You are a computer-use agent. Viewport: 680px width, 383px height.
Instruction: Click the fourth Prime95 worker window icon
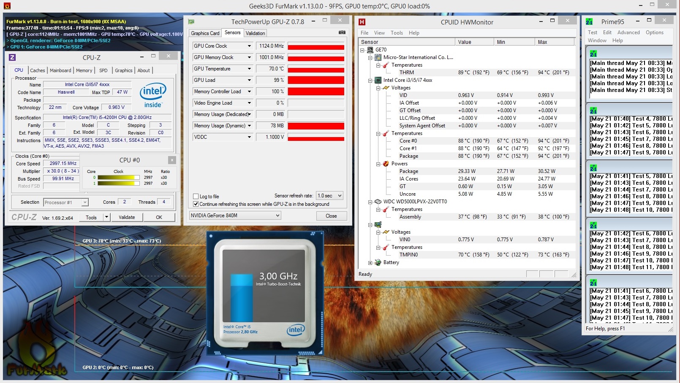[x=593, y=225]
